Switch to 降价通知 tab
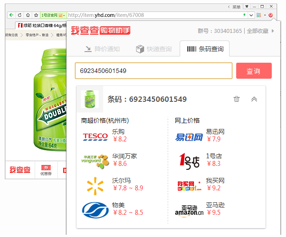The height and width of the screenshot is (237, 286). pyautogui.click(x=101, y=49)
